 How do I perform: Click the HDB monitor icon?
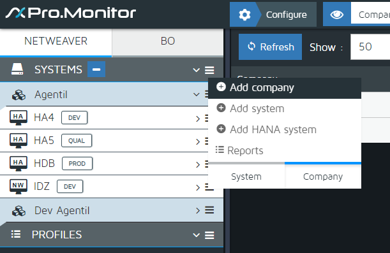coord(18,164)
